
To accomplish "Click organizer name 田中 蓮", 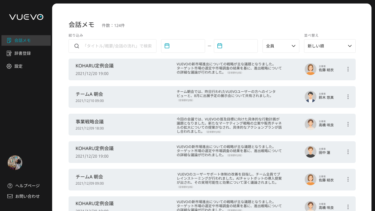I will pos(325,152).
